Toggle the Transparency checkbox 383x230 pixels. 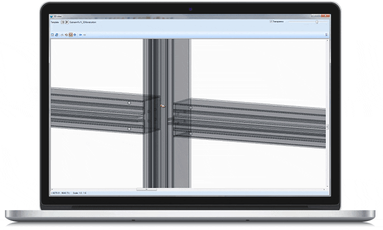(x=271, y=22)
